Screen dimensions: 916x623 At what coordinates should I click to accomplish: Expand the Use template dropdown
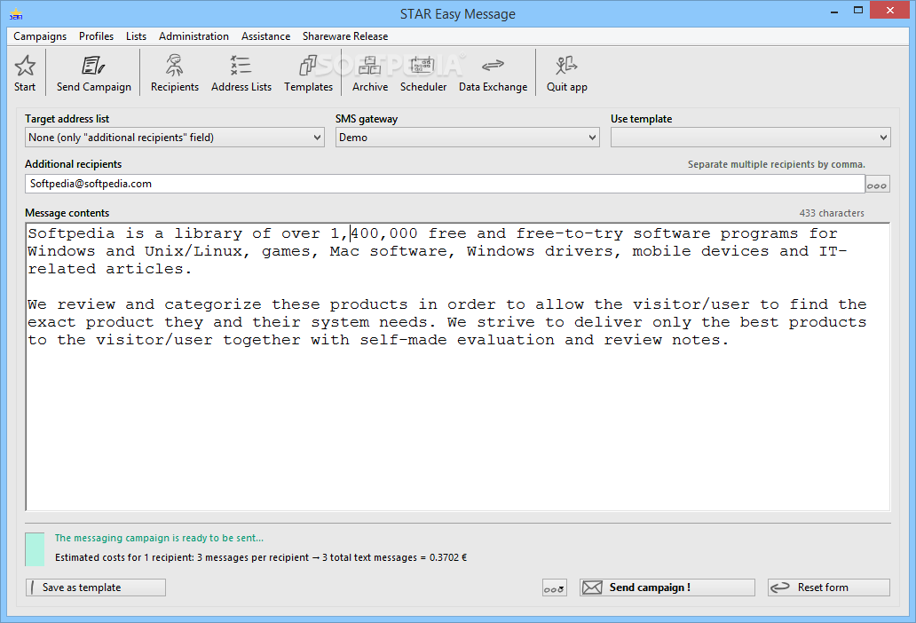[882, 138]
